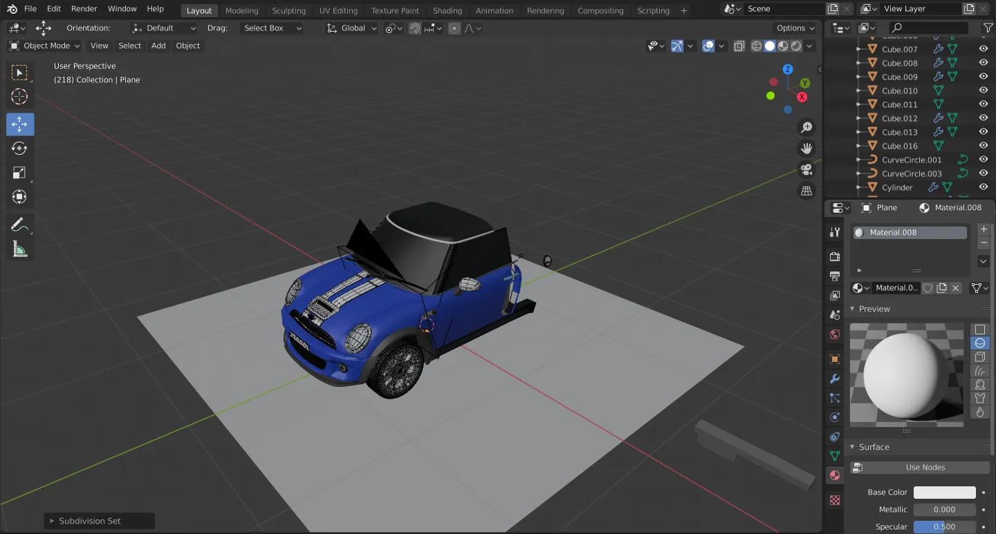
Task: Select the Measure tool
Action: (x=19, y=249)
